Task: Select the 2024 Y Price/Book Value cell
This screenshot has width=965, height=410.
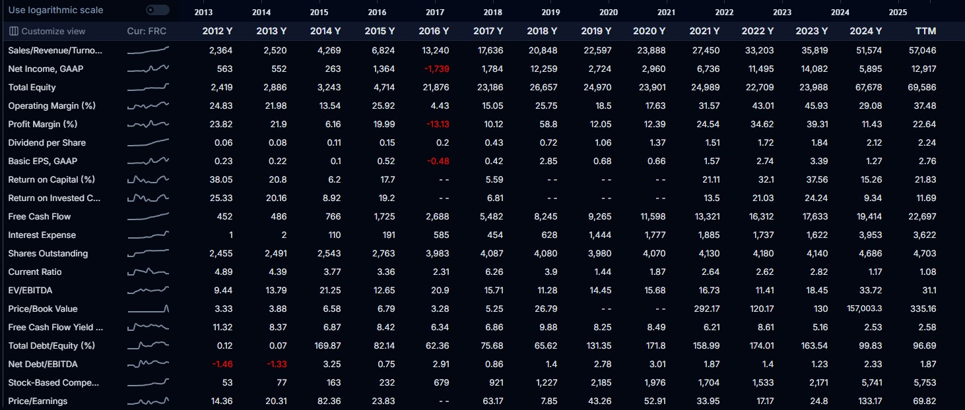Action: (x=864, y=308)
